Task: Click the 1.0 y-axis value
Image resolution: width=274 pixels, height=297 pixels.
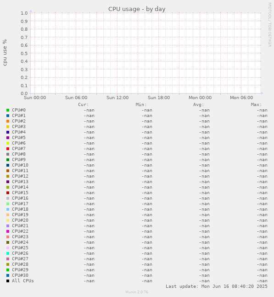Action: pos(24,13)
